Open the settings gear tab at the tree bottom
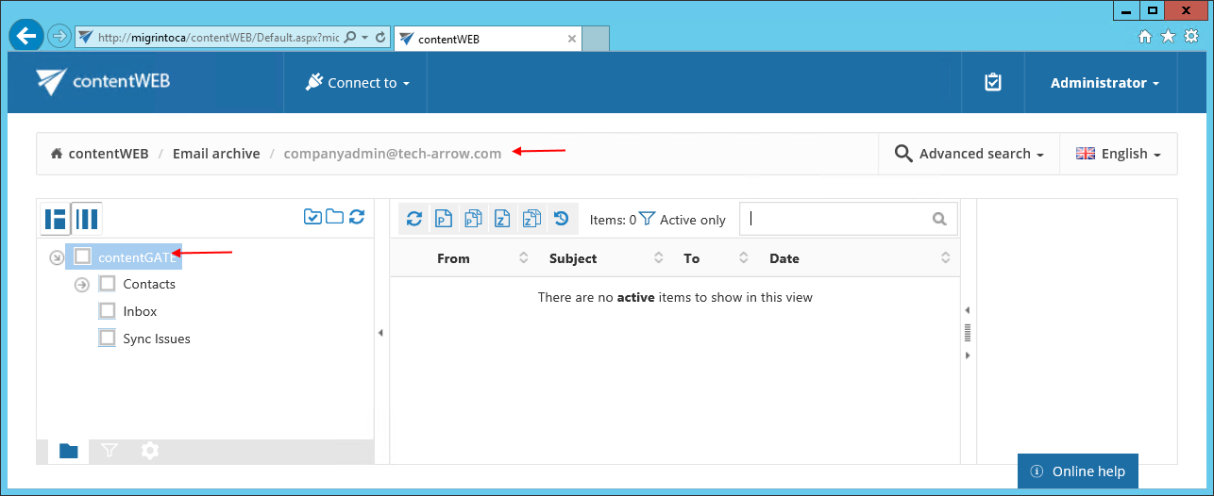Viewport: 1214px width, 496px height. (149, 451)
